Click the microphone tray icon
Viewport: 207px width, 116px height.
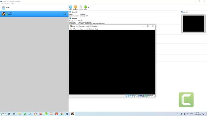pos(181,114)
